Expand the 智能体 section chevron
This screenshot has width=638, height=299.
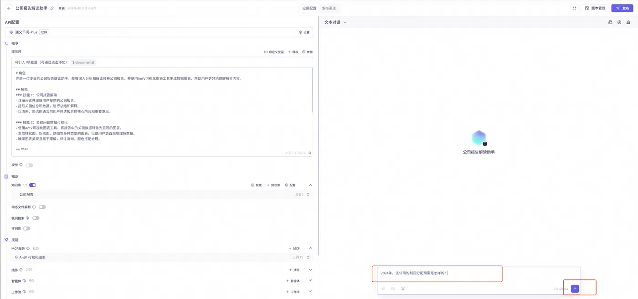click(x=310, y=281)
